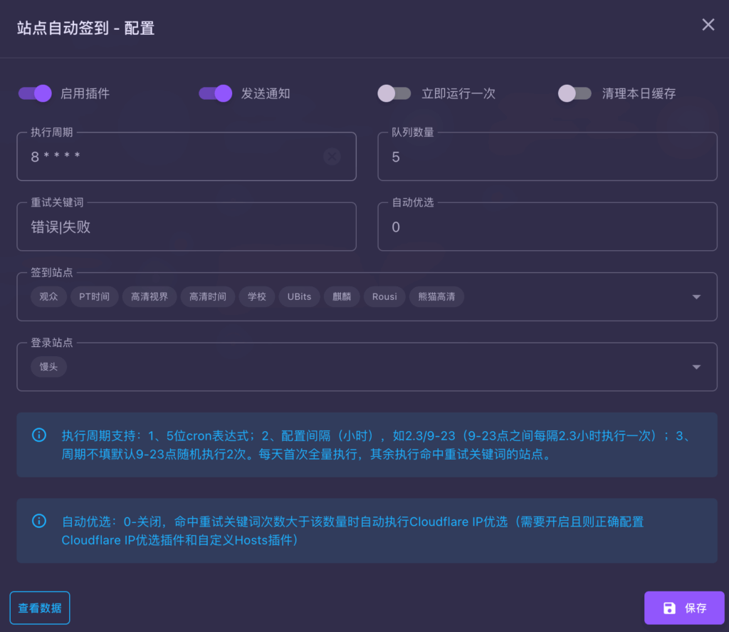Select the 熊猫高清 chip in 签到站点
Screen dimensions: 729x632
pyautogui.click(x=436, y=296)
